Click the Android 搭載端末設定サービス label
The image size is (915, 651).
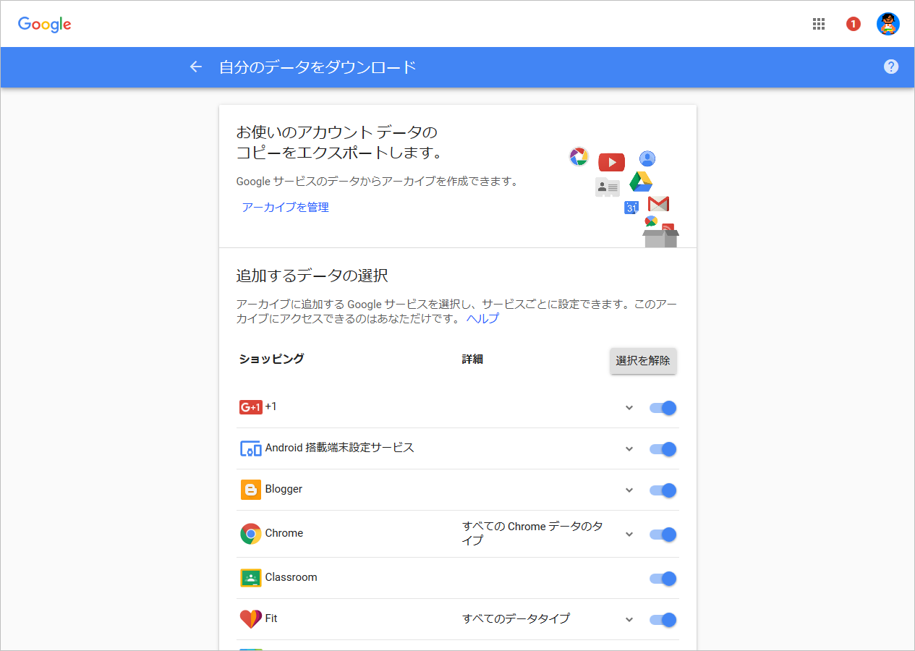(340, 448)
